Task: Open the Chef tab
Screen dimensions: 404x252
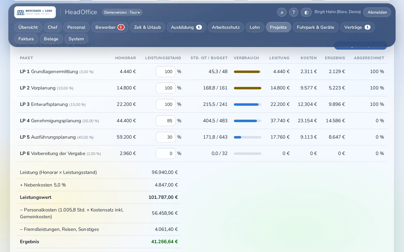Action: (x=53, y=27)
